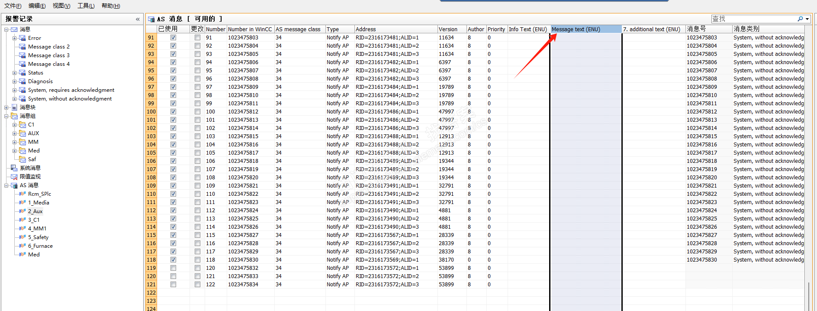Viewport: 817px width, 311px height.
Task: Enable 已使用 checkbox in row 119
Action: click(x=173, y=268)
